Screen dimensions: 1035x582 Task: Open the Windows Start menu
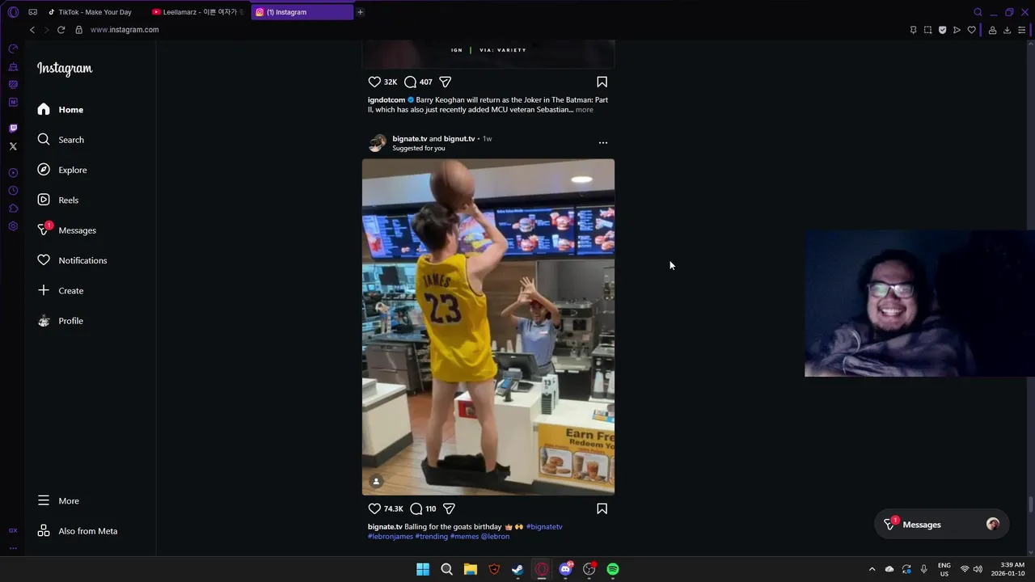tap(423, 569)
